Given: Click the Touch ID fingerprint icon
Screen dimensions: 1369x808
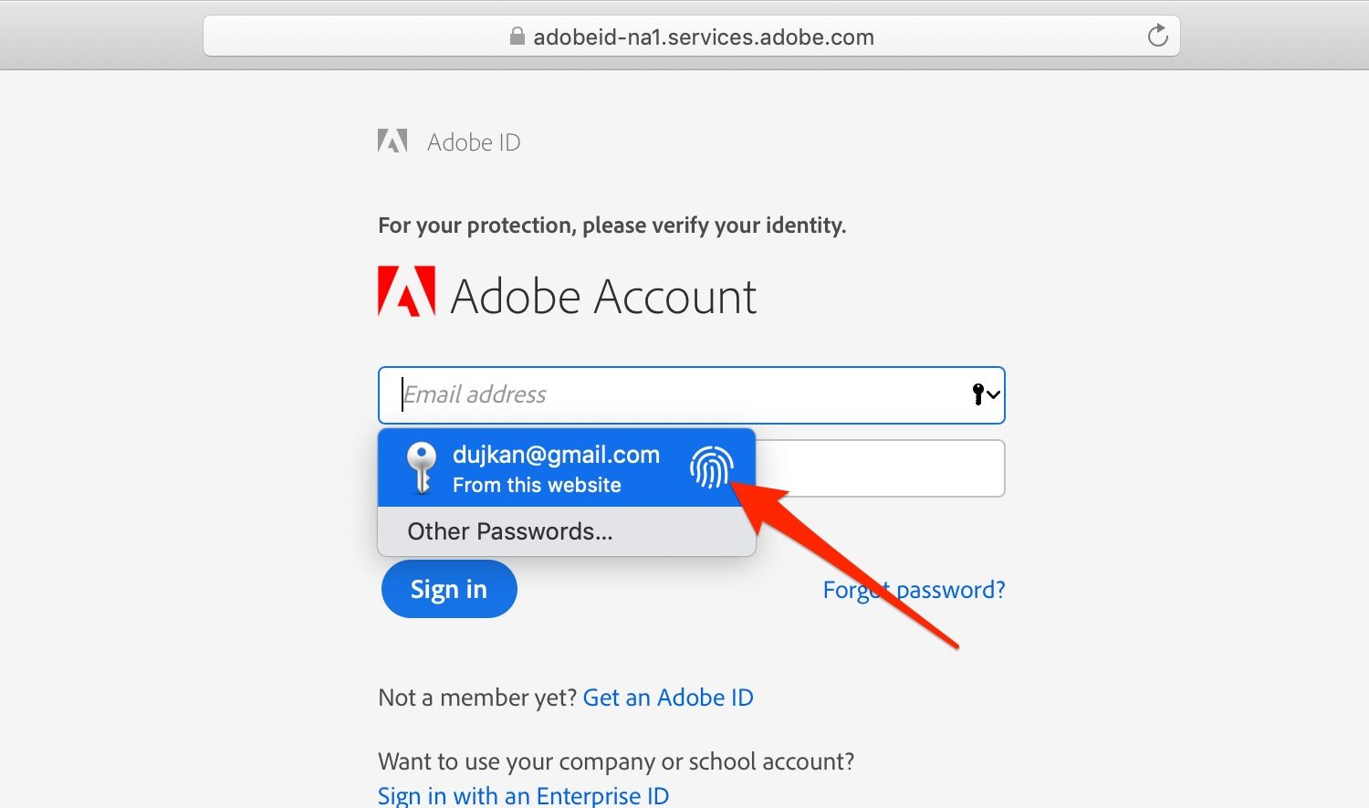Looking at the screenshot, I should pyautogui.click(x=711, y=467).
